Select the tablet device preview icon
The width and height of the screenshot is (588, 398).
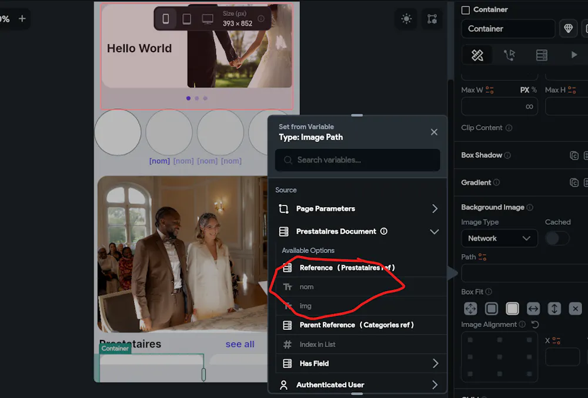(186, 19)
